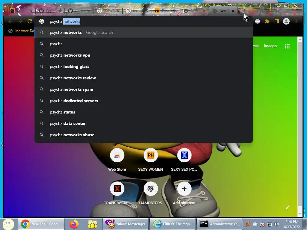Click the gray round tray icon
Viewport: 307px width, 230px height.
(255, 224)
